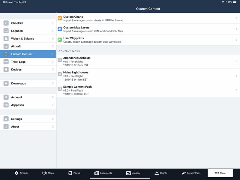Tap the Imagery icon in tab bar

pyautogui.click(x=128, y=173)
